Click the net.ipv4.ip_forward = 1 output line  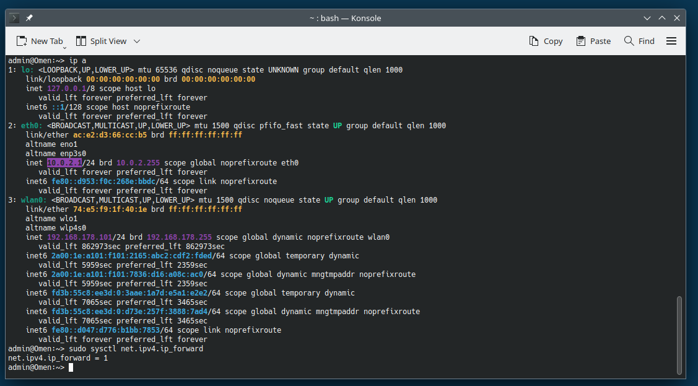pyautogui.click(x=58, y=358)
